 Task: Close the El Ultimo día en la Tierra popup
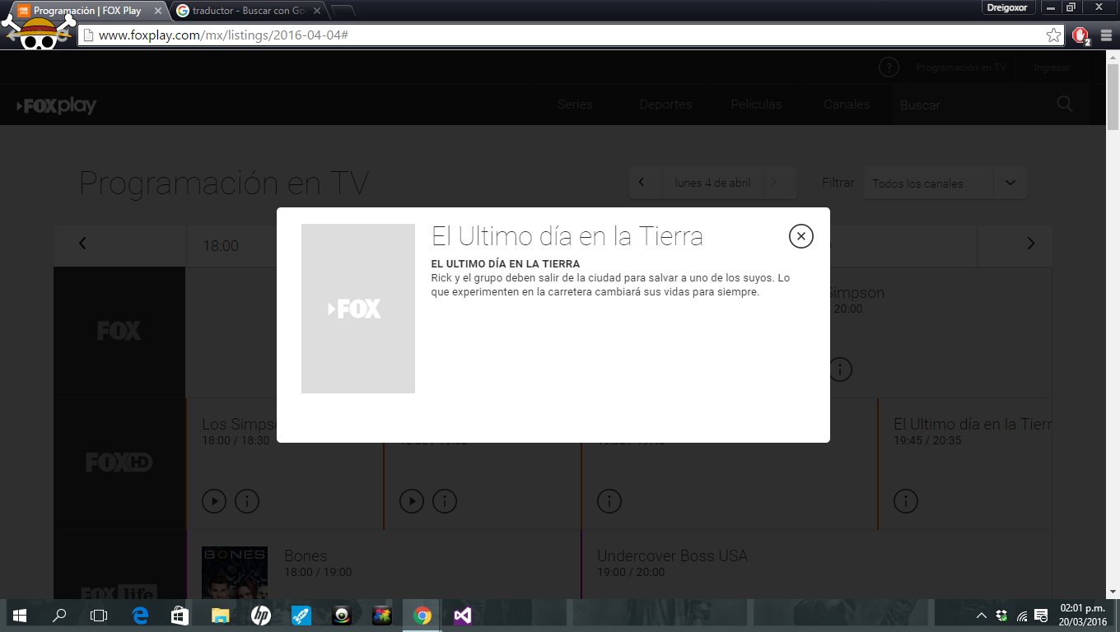point(800,236)
